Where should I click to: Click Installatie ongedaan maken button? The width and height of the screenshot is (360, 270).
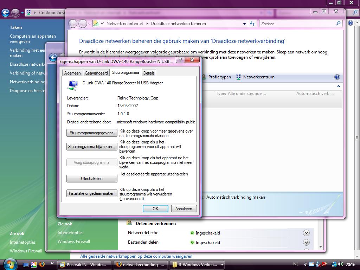tap(92, 193)
